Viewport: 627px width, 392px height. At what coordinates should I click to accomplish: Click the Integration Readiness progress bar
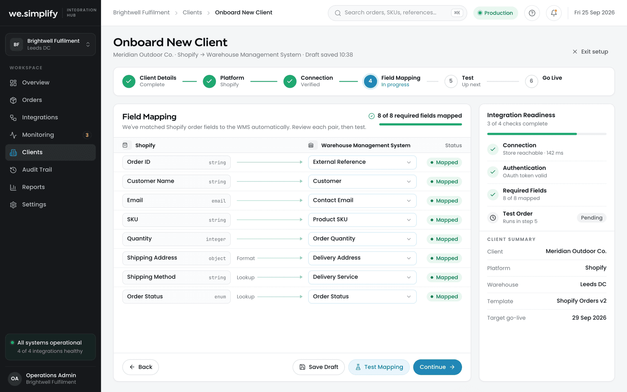[547, 134]
